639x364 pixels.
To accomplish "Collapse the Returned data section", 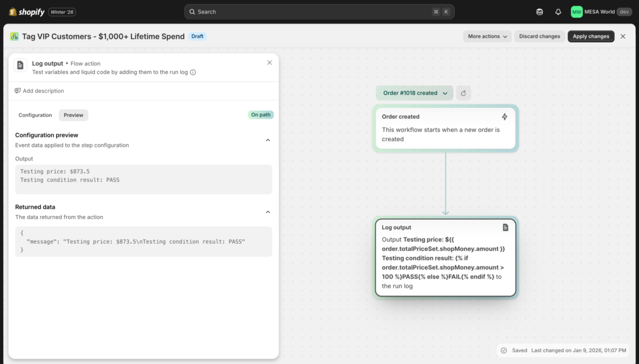I will click(268, 212).
